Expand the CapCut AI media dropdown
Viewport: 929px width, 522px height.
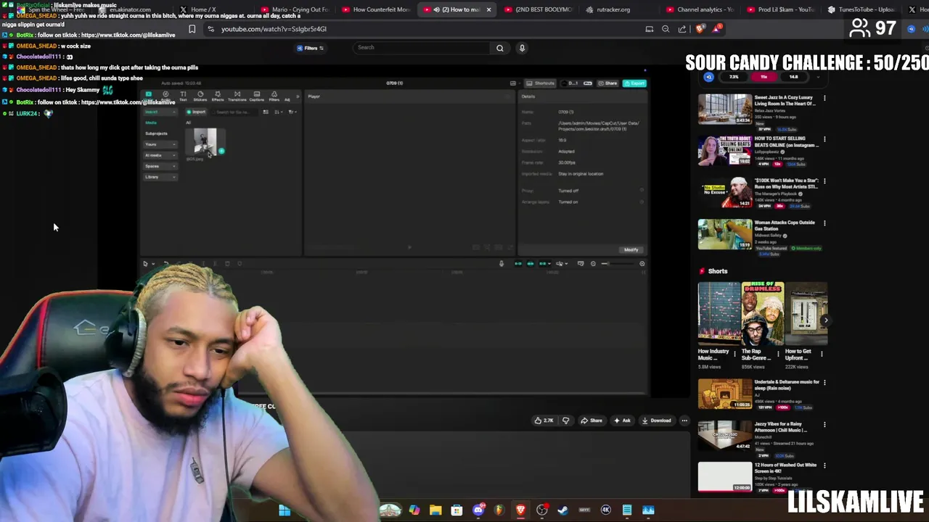160,155
